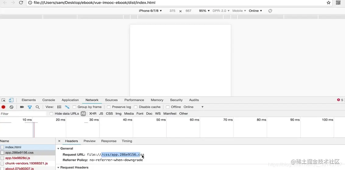Show the overview waterfall view icon
This screenshot has width=345, height=170.
[67, 107]
